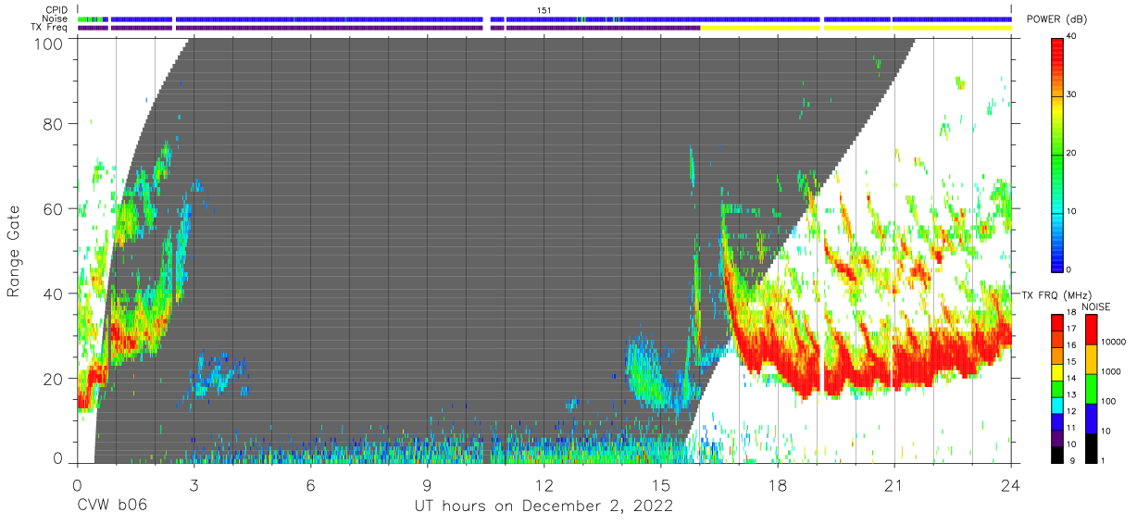The height and width of the screenshot is (525, 1137).
Task: Select the cyan 12 MHz frequency block
Action: pyautogui.click(x=1057, y=412)
